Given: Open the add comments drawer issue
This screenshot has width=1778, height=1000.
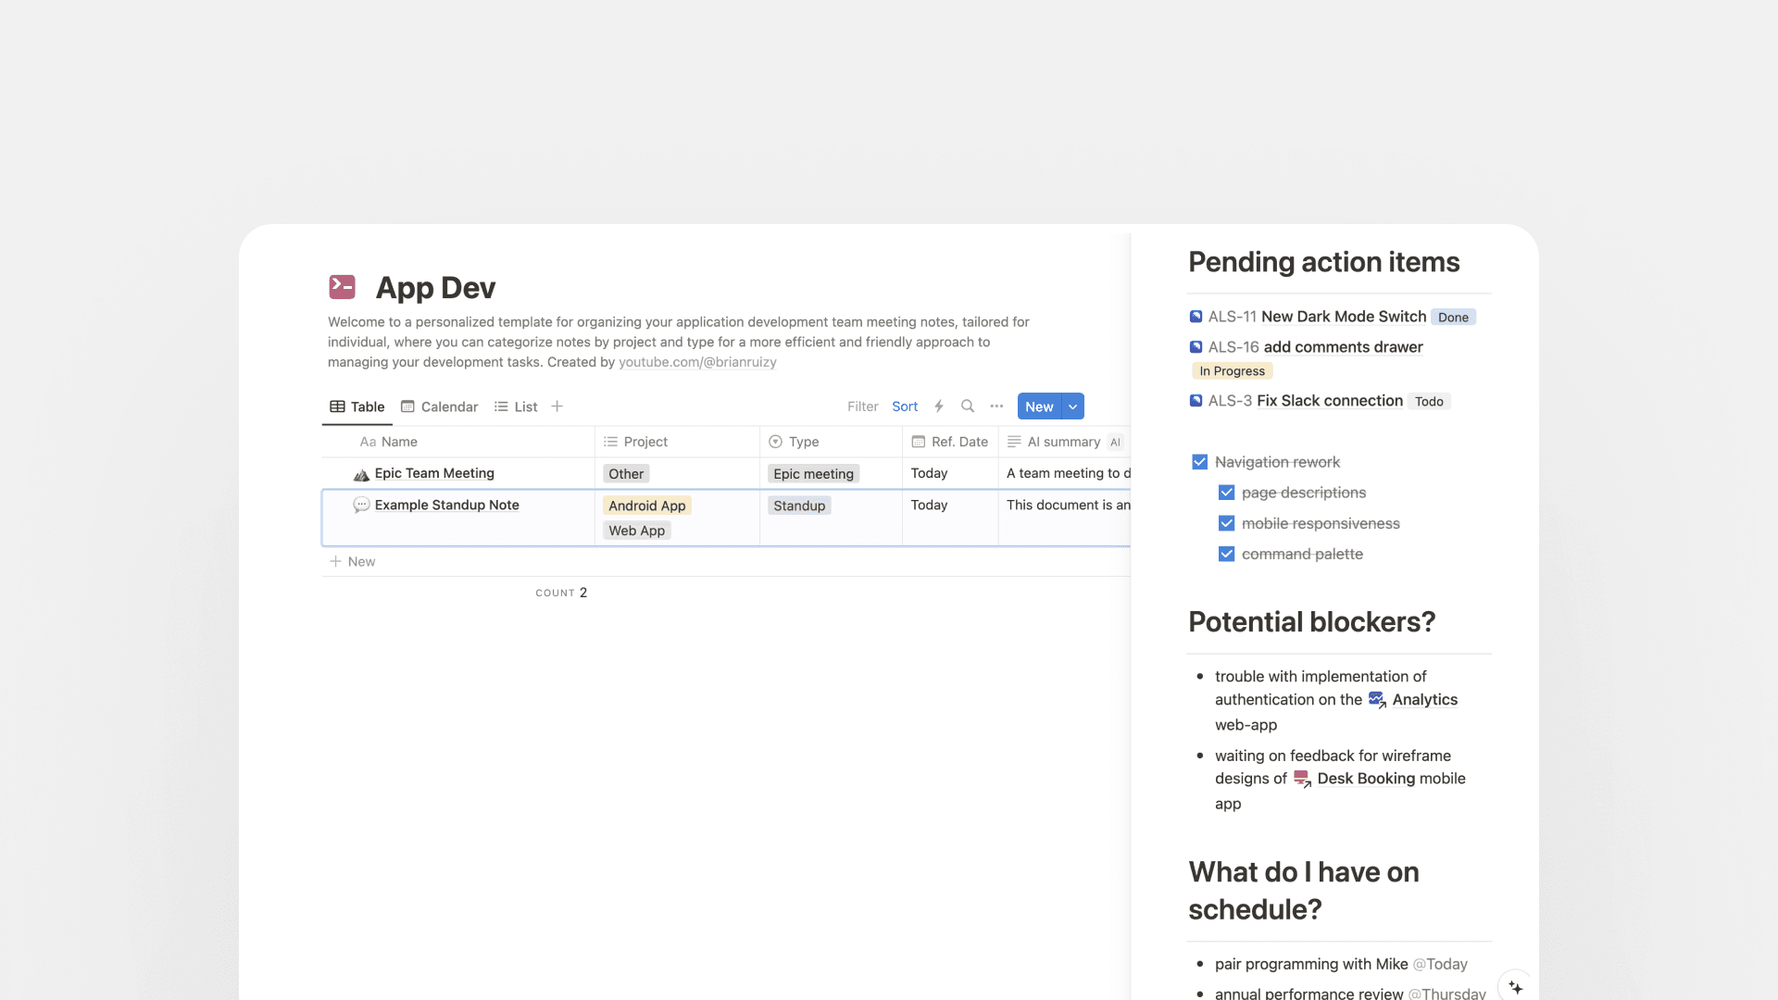Looking at the screenshot, I should pyautogui.click(x=1343, y=347).
